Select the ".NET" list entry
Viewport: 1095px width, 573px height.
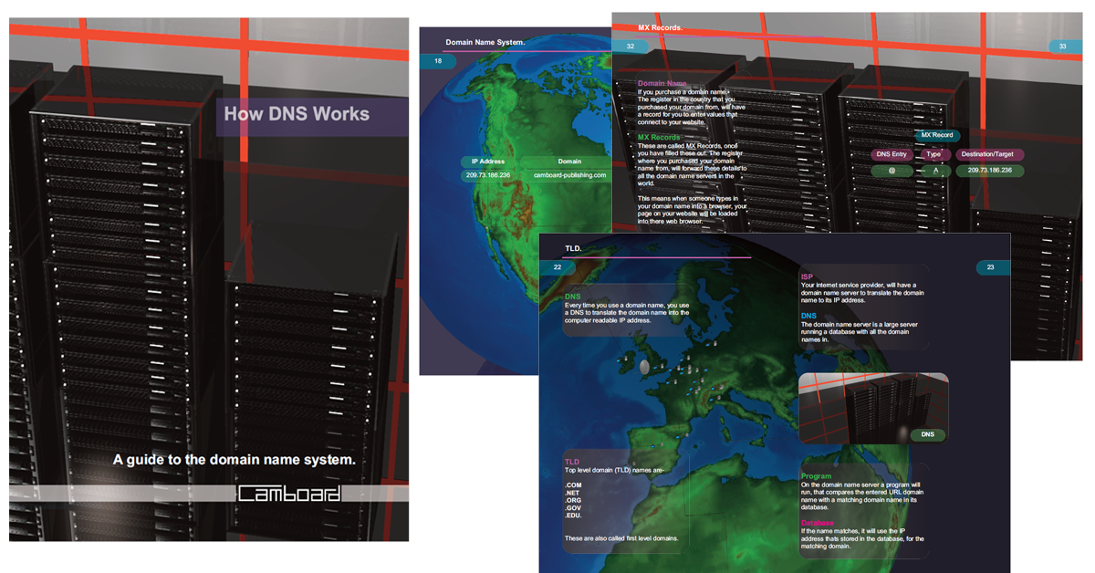[x=572, y=492]
